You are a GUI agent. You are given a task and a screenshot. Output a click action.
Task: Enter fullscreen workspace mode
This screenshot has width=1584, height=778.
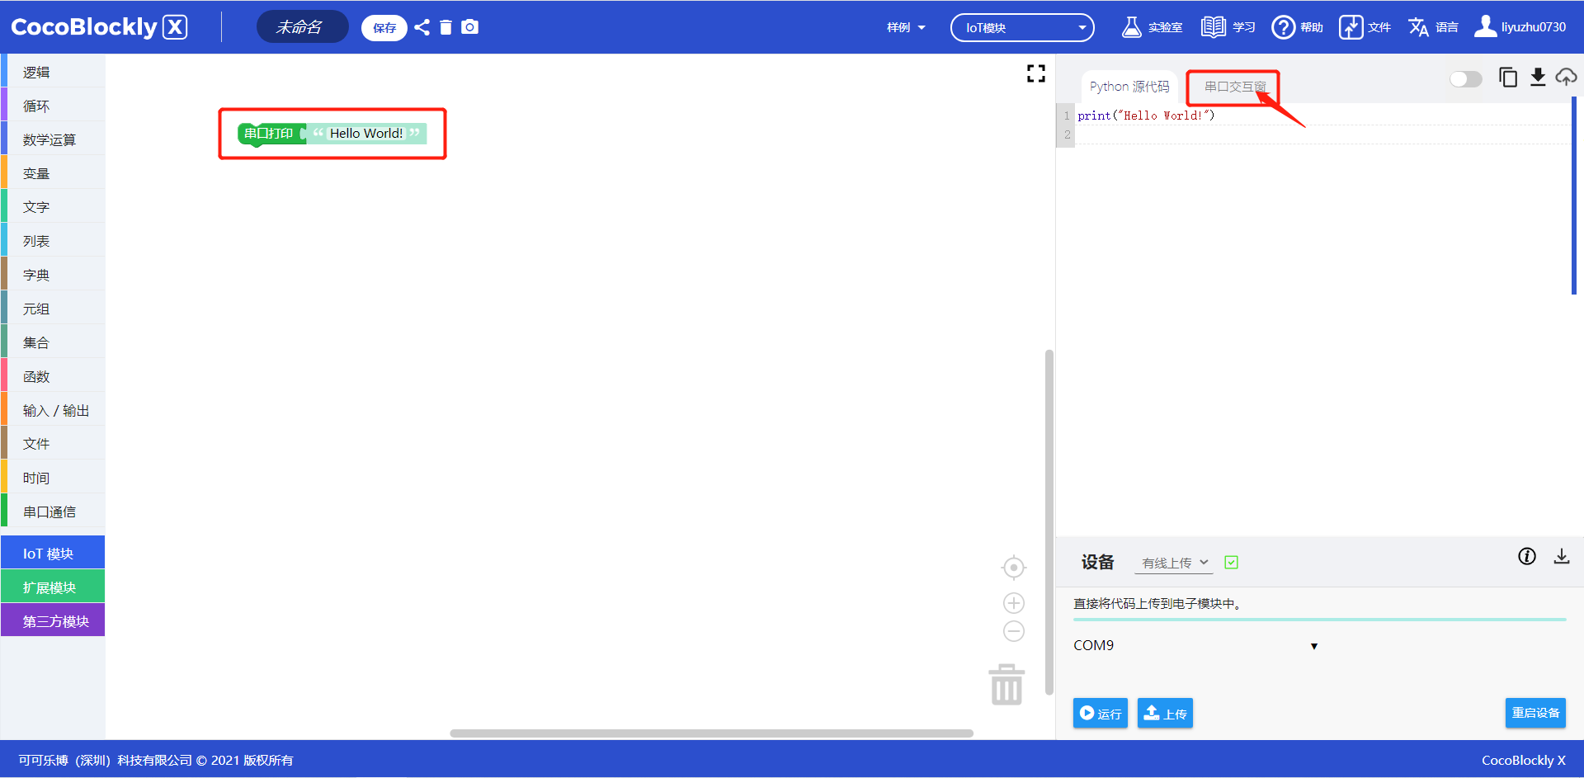[1035, 74]
